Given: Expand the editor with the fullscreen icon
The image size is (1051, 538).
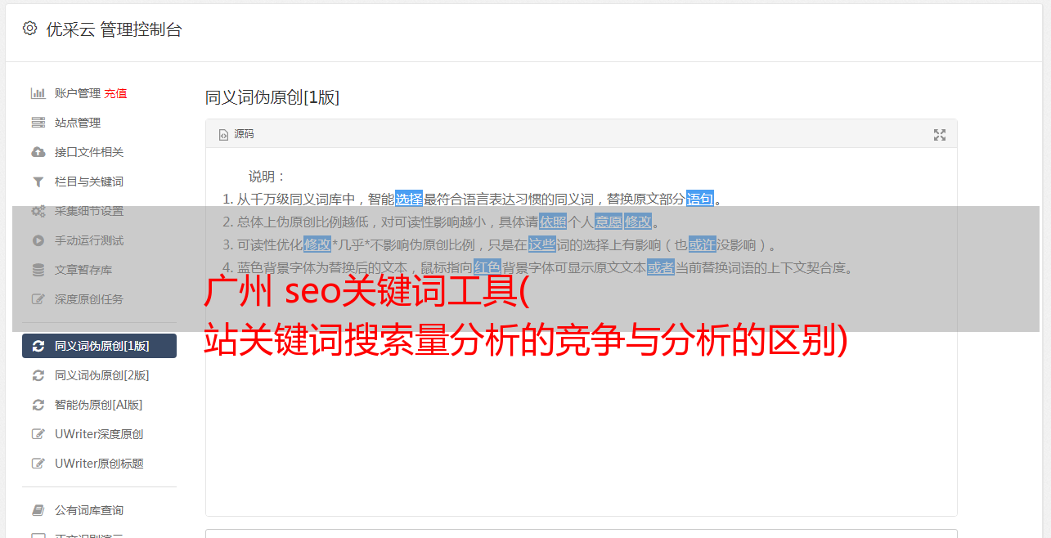Looking at the screenshot, I should 940,135.
